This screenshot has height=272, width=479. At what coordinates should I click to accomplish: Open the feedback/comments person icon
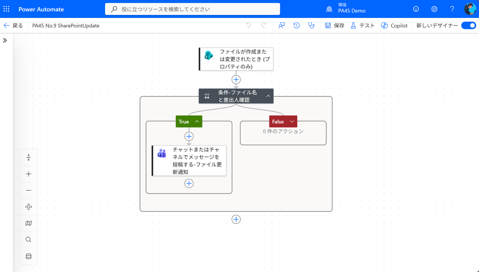pyautogui.click(x=281, y=25)
